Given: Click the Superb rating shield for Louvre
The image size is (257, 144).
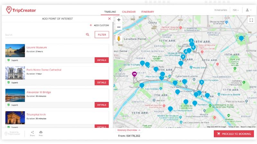Looking at the screenshot, I should click(9, 60).
